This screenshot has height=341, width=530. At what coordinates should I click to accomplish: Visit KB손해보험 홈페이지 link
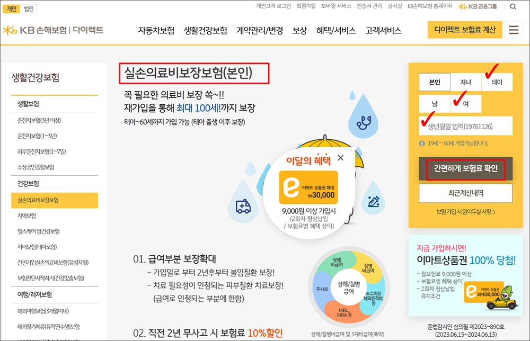[430, 6]
